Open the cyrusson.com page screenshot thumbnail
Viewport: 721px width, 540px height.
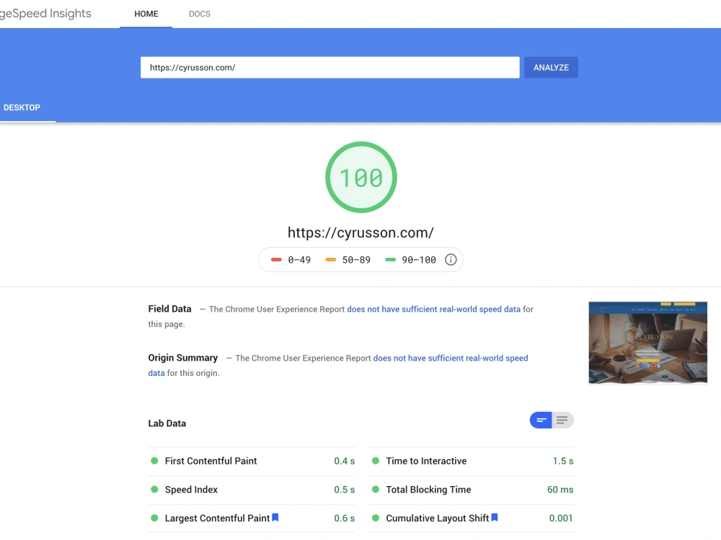tap(648, 343)
